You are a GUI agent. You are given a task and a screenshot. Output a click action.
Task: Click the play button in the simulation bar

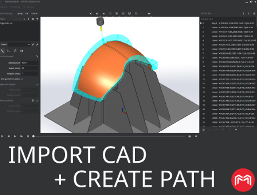coord(15,136)
